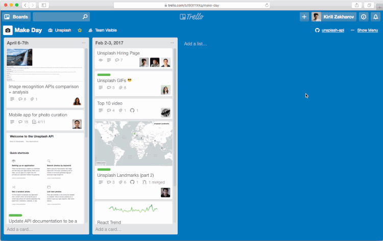383x241 pixels.
Task: Click the Make Day camera board icon
Action: (x=8, y=30)
